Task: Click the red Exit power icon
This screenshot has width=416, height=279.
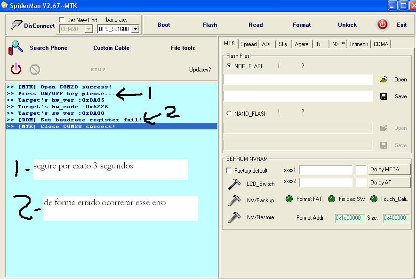Action: pyautogui.click(x=382, y=24)
